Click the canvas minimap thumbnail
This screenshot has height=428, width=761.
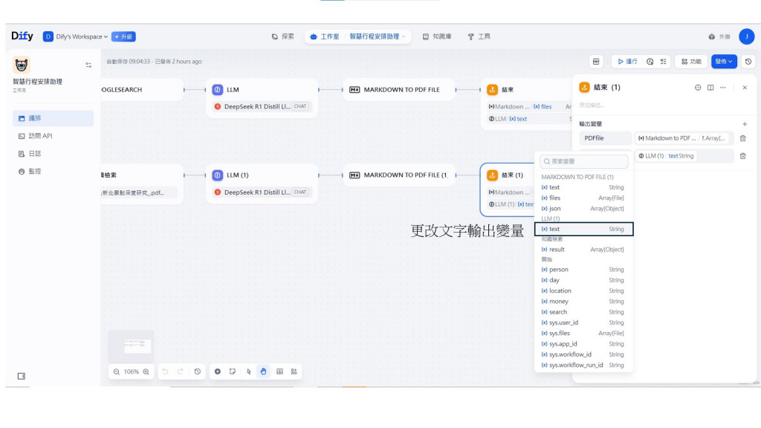(131, 346)
